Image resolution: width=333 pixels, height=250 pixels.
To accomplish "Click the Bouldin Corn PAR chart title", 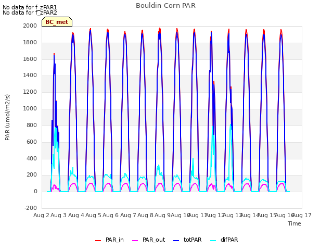I will pyautogui.click(x=165, y=6).
